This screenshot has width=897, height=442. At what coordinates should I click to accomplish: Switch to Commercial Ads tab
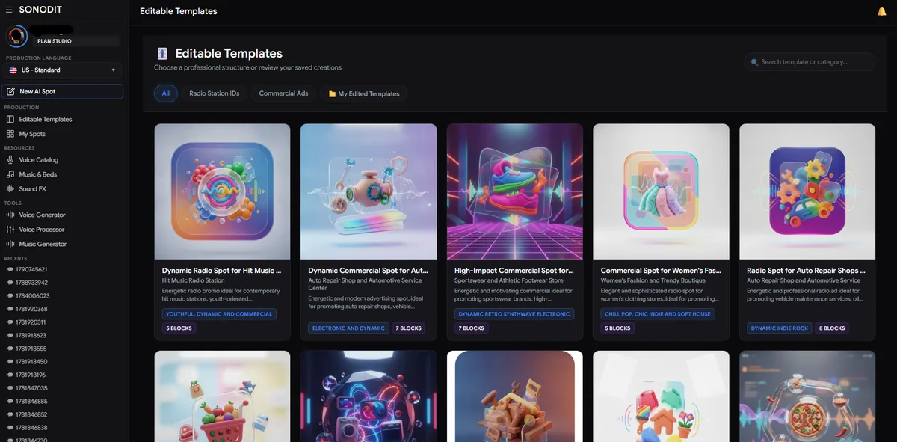pos(283,93)
